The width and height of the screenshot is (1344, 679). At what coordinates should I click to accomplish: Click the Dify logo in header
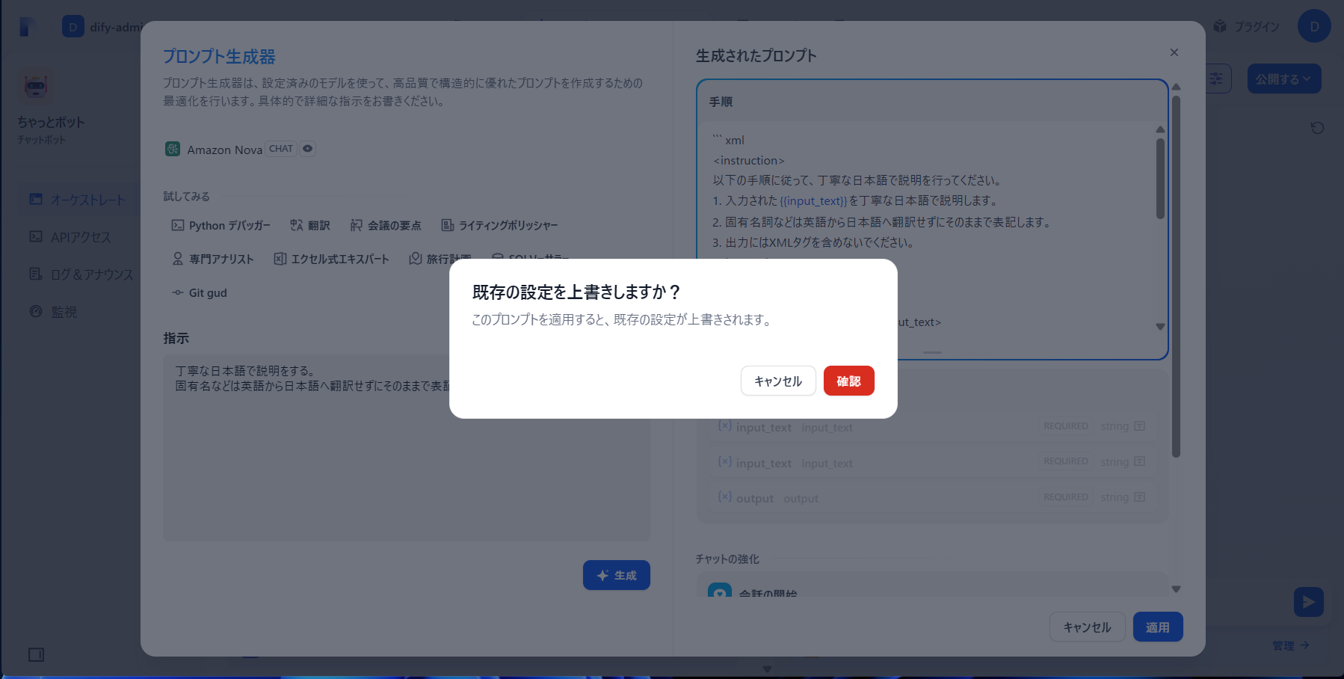click(28, 27)
